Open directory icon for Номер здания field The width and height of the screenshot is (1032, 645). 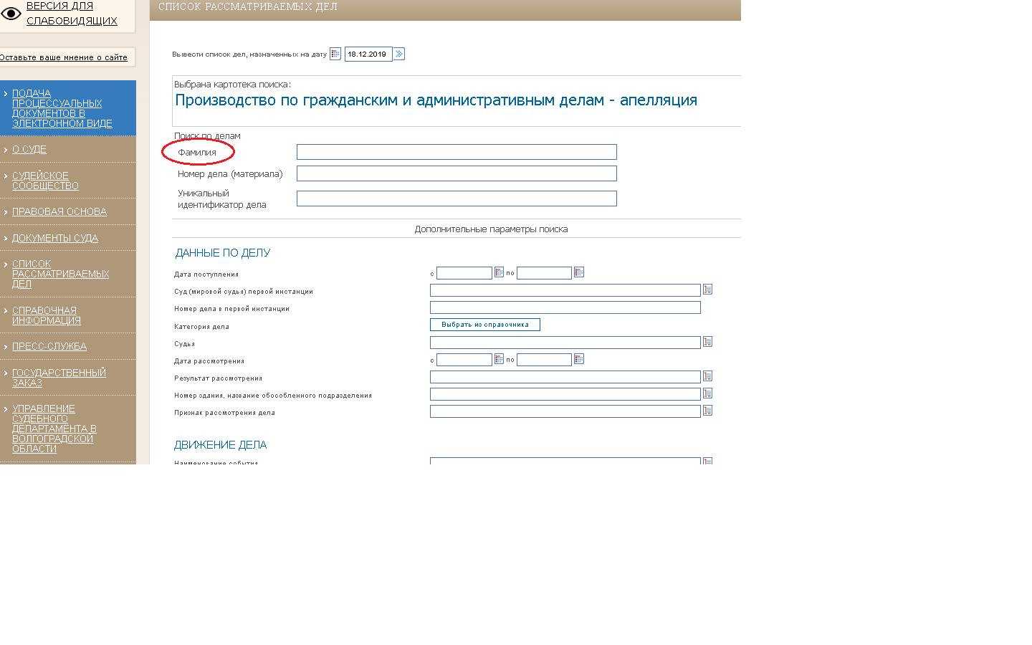click(707, 393)
